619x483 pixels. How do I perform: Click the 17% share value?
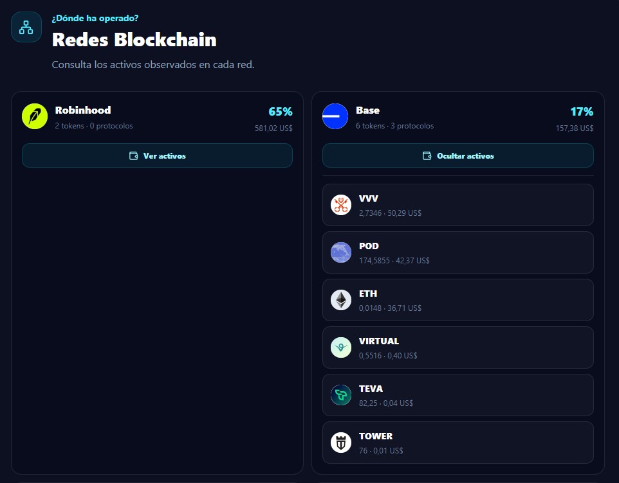point(582,112)
